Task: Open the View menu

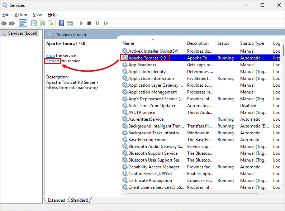Action: (37, 15)
